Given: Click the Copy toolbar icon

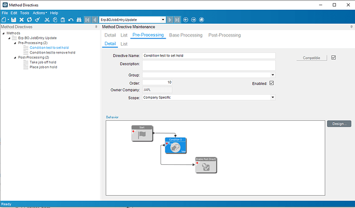Looking at the screenshot, I should (55, 20).
